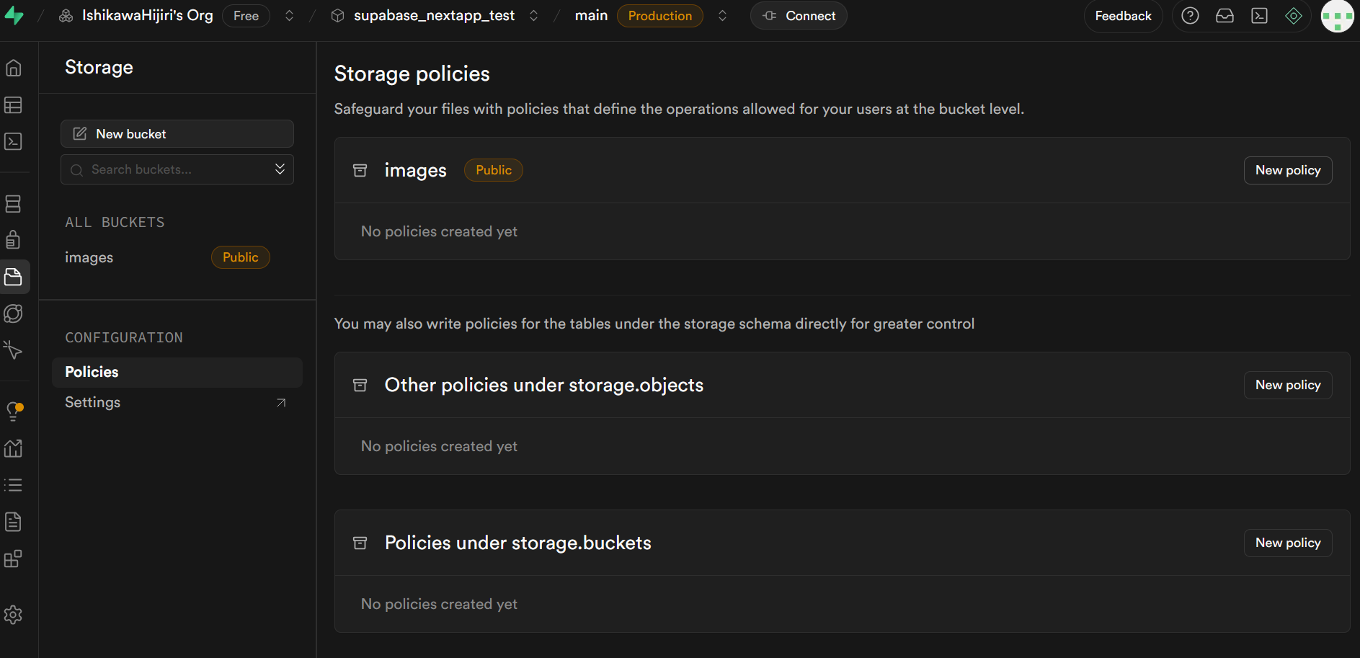1360x658 pixels.
Task: Open the SQL Editor sidebar icon
Action: 13,141
